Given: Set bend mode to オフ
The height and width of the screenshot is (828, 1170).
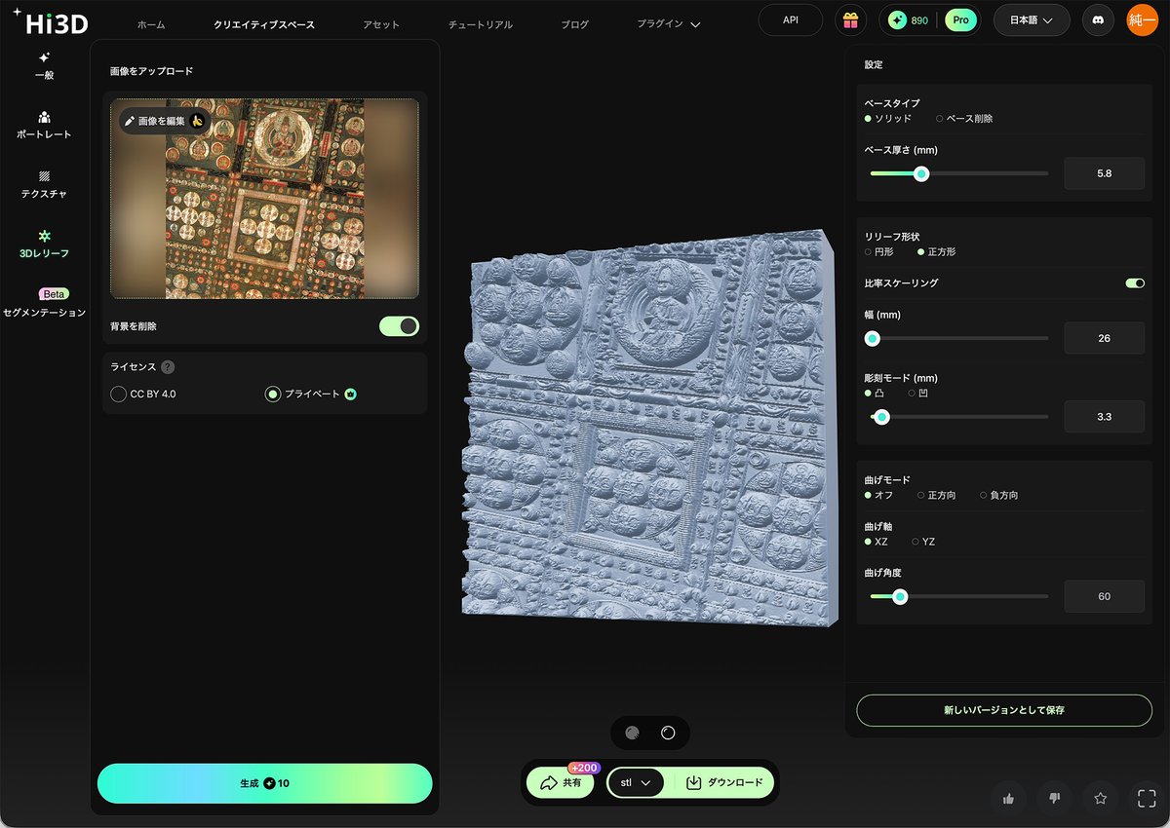Looking at the screenshot, I should (x=879, y=496).
